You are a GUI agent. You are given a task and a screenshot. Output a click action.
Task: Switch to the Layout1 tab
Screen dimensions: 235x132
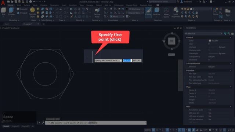pyautogui.click(x=15, y=126)
